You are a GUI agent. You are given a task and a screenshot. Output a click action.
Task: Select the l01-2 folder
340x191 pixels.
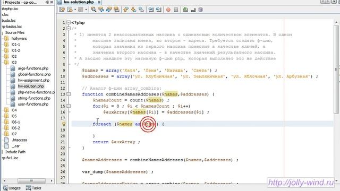(x=15, y=50)
